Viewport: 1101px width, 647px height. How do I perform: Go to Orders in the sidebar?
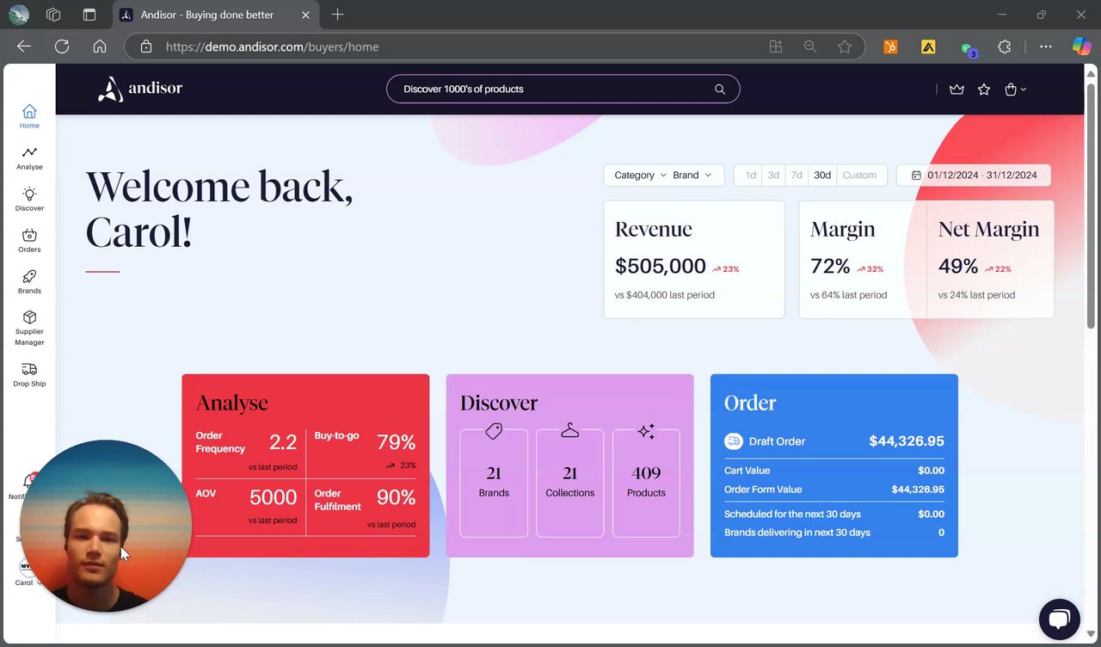coord(29,241)
